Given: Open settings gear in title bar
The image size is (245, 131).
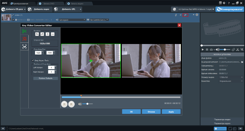Looking at the screenshot, I should (224, 3).
